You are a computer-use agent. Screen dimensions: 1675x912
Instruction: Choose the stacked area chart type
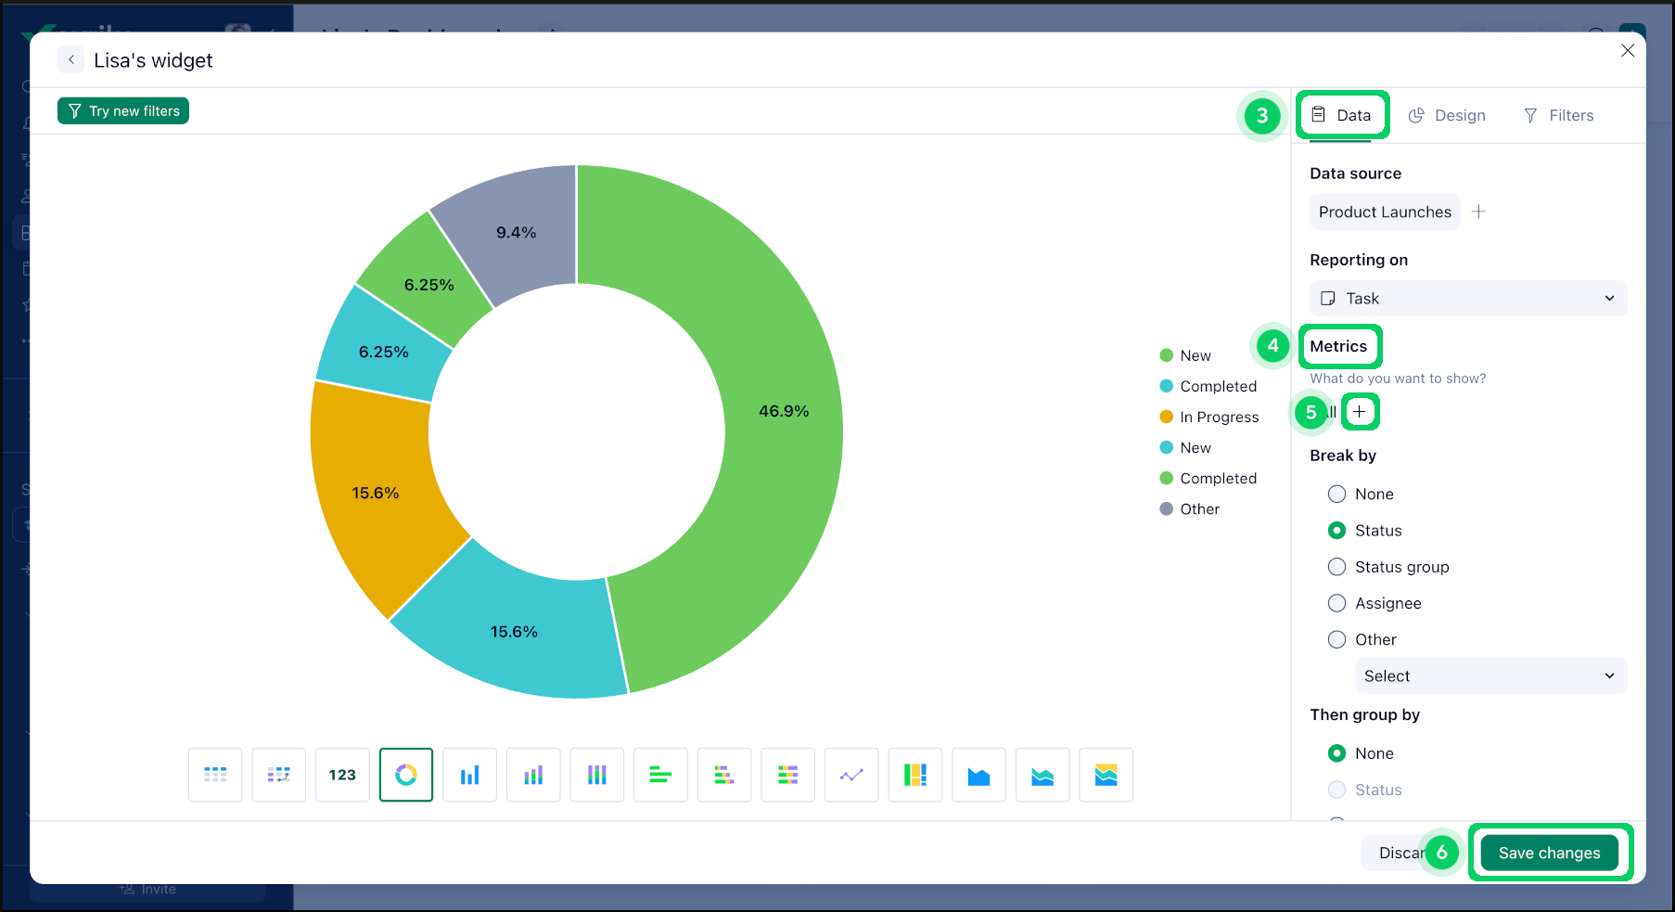point(1042,775)
